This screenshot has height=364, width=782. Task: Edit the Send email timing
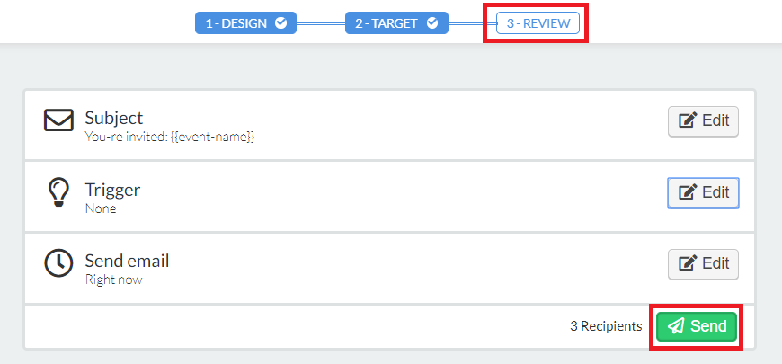(703, 263)
